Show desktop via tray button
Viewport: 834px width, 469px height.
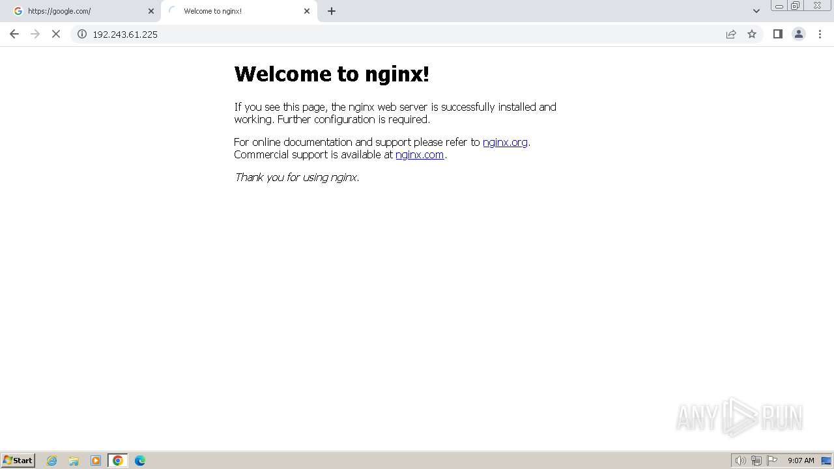(826, 461)
